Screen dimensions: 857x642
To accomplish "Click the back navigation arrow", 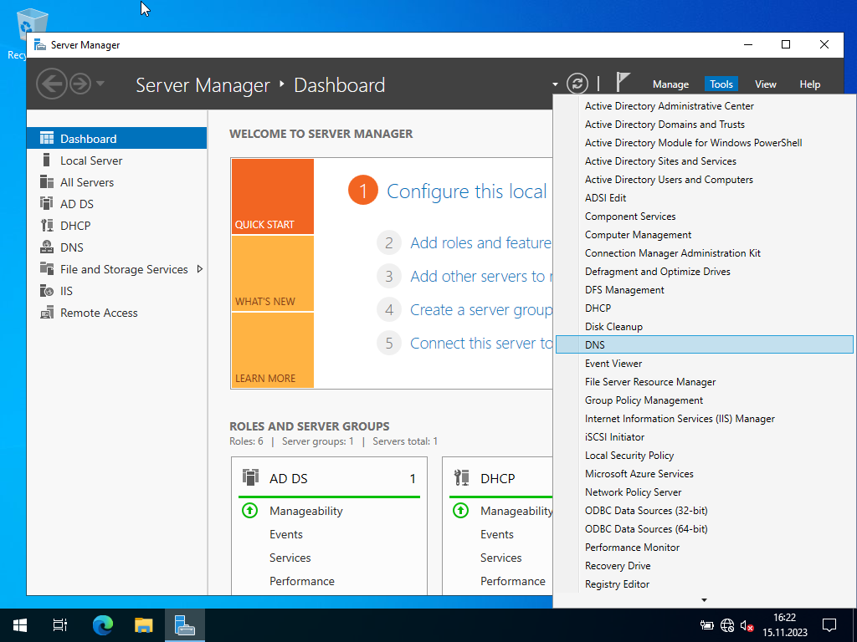I will click(x=51, y=84).
